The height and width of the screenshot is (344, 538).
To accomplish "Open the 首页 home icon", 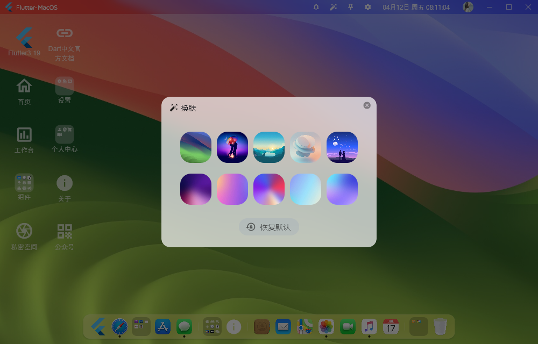I will point(24,91).
